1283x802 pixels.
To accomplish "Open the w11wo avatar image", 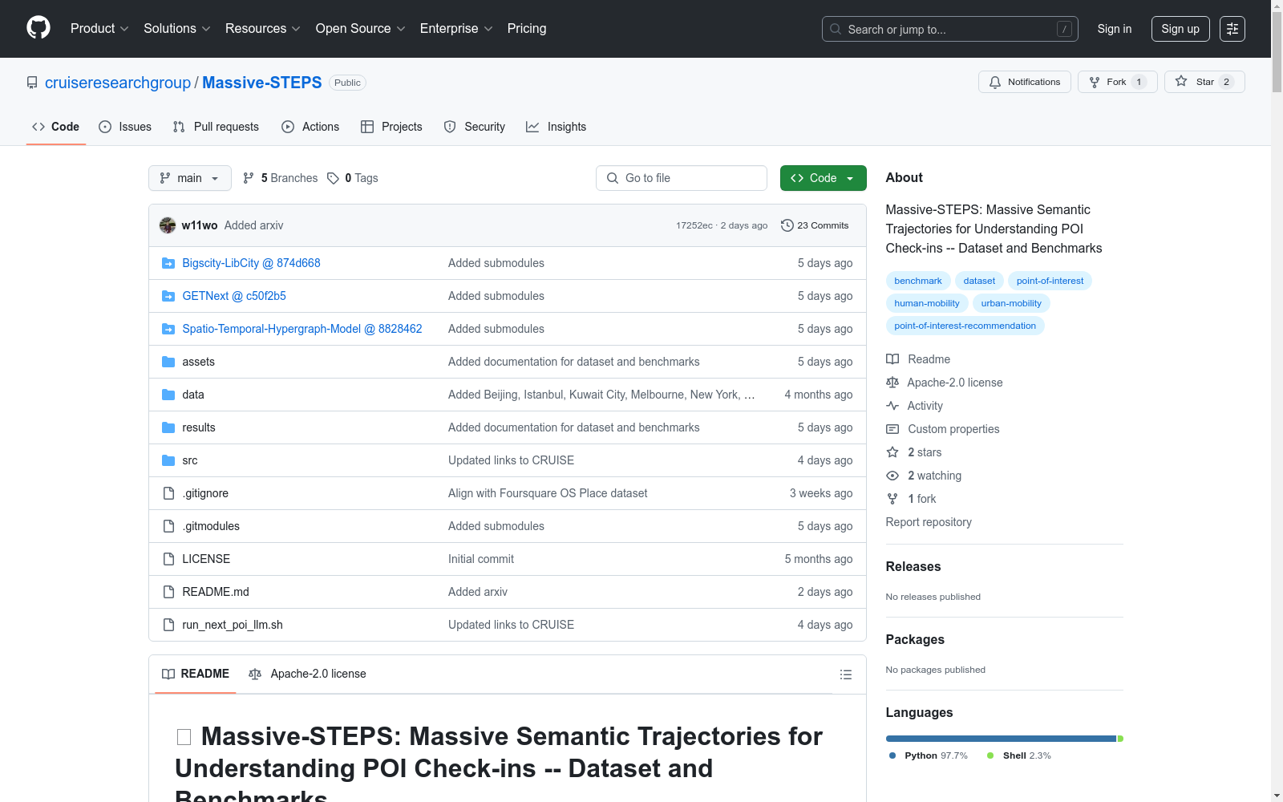I will click(168, 225).
